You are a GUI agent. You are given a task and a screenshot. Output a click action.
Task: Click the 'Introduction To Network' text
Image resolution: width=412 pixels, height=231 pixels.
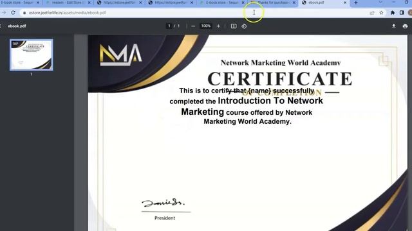(x=270, y=101)
